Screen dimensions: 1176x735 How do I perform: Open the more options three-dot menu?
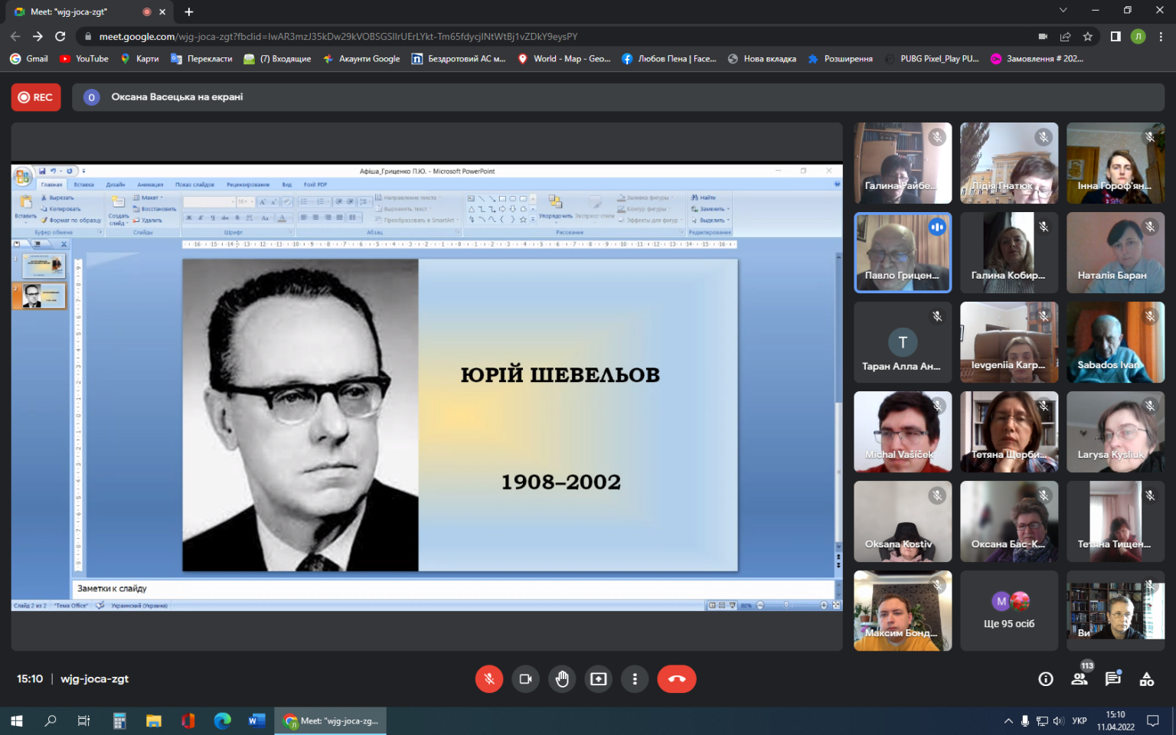[x=635, y=679]
